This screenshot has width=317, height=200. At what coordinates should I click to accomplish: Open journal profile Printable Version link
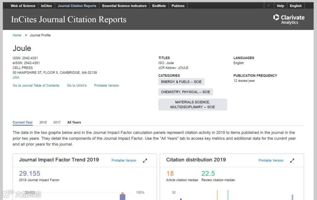107,85
